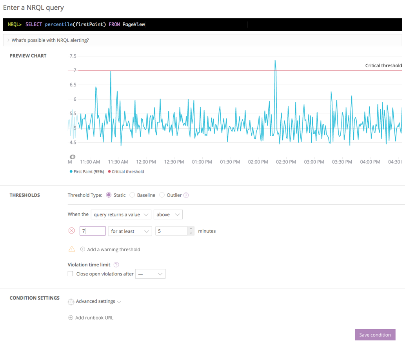The width and height of the screenshot is (405, 342).
Task: Click Add runbook URL link
Action: (x=94, y=318)
